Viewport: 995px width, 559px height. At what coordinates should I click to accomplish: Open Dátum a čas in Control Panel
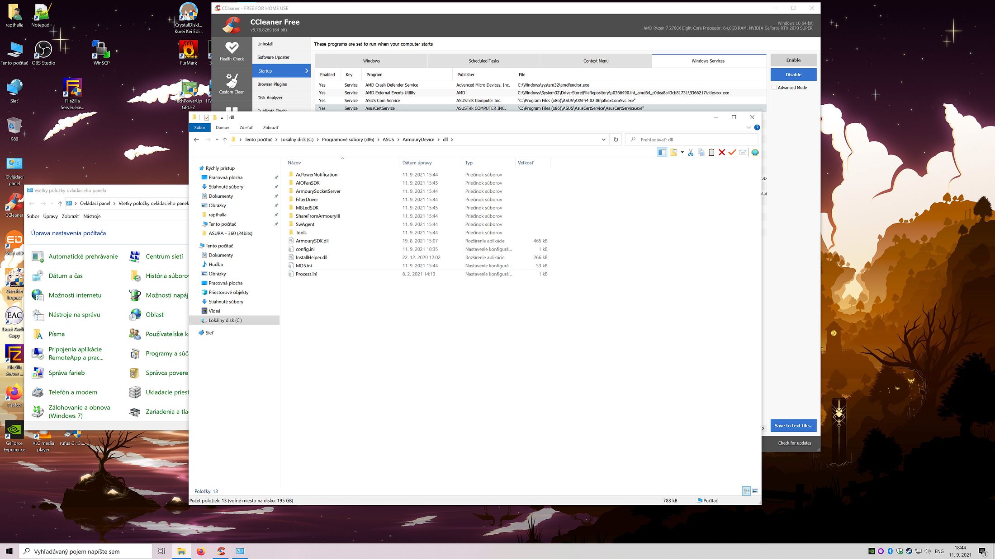[66, 276]
